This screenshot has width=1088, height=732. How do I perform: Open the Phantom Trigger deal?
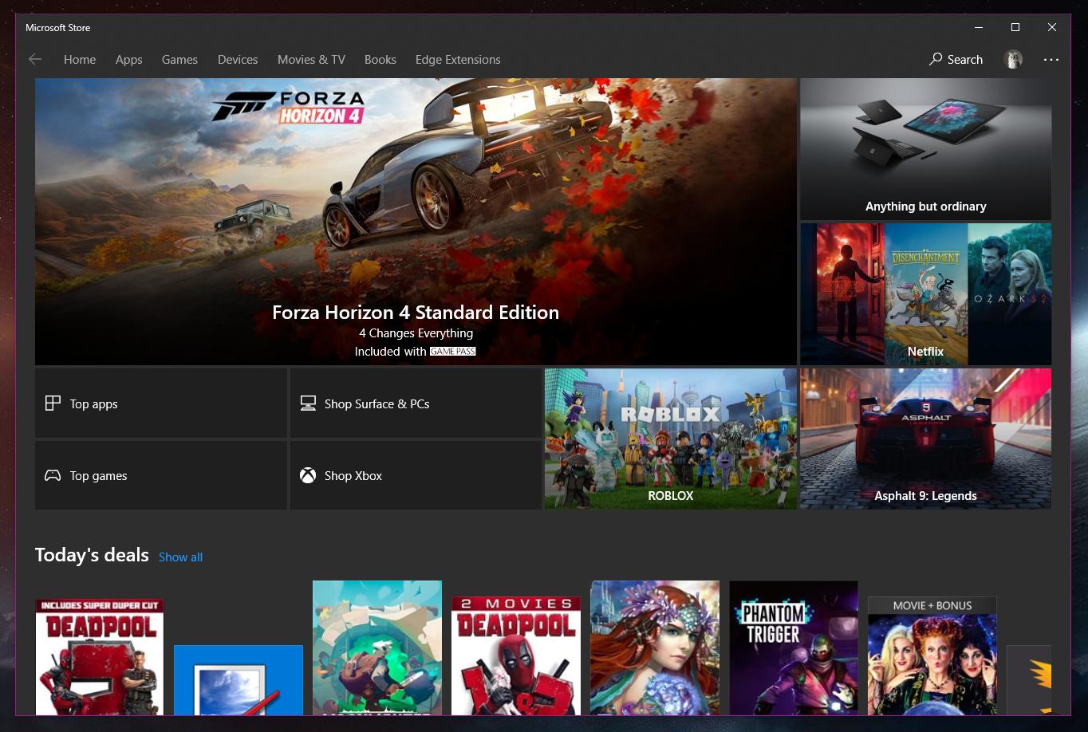click(794, 648)
